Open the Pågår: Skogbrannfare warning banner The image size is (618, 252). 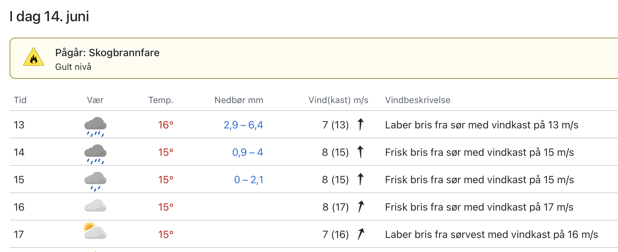tap(314, 58)
